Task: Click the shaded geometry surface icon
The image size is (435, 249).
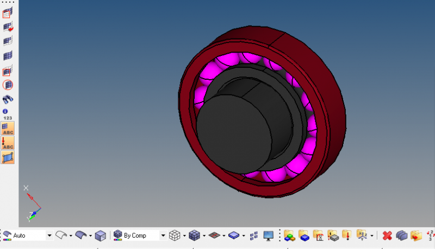Action: coord(80,235)
